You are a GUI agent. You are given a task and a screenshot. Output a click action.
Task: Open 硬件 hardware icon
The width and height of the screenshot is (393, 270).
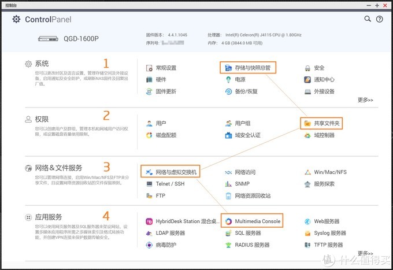(149, 80)
